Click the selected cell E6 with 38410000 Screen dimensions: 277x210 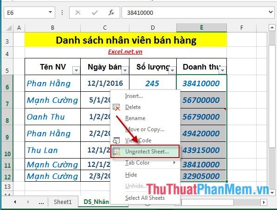[x=201, y=83]
